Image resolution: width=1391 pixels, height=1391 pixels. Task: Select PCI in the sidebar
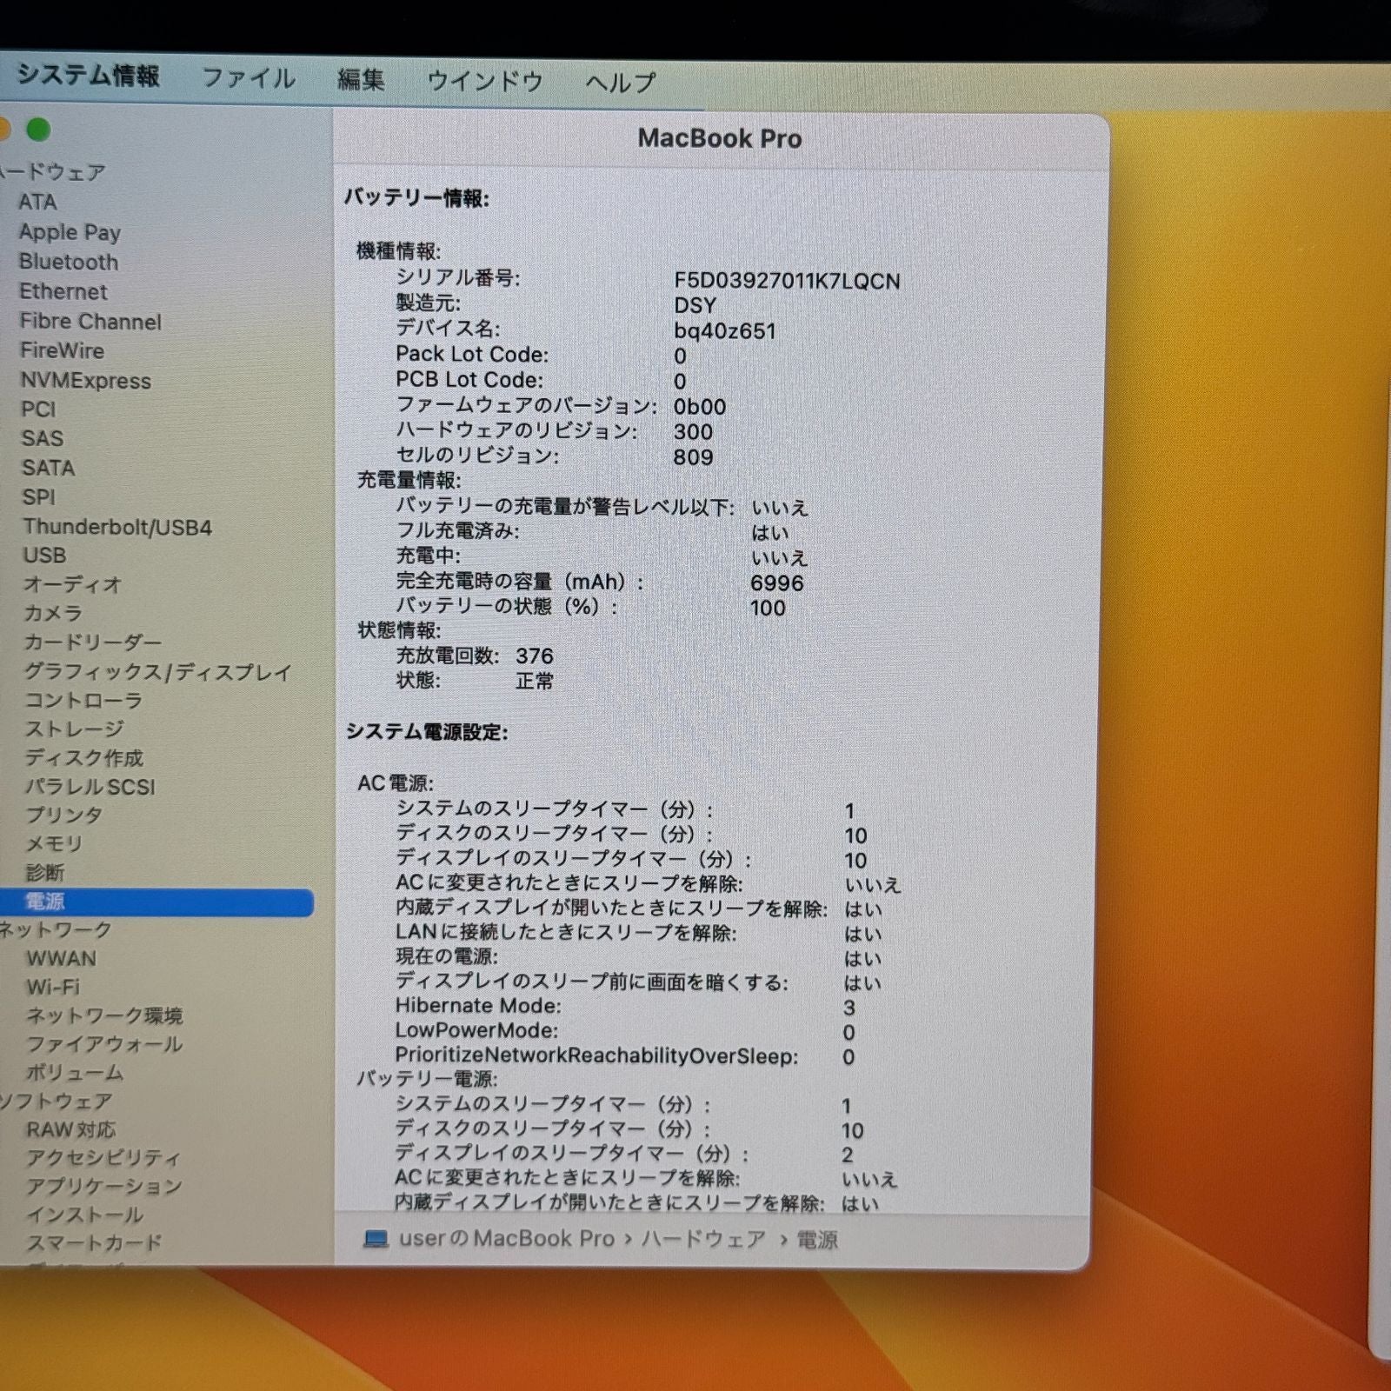pos(38,409)
